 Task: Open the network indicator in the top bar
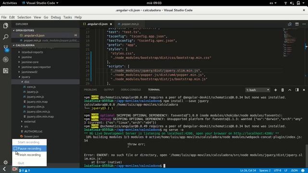point(285,3)
